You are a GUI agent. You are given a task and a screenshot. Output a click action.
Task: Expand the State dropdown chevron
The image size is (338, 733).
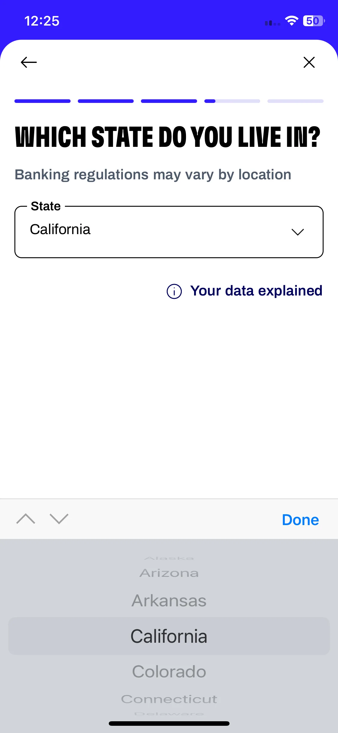(297, 232)
